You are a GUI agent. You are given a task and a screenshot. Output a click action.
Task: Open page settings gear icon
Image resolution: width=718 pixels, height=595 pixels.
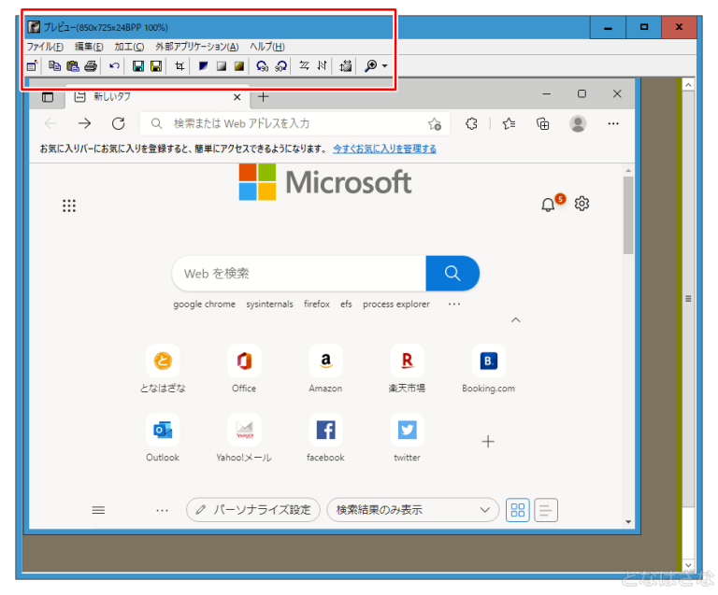582,204
